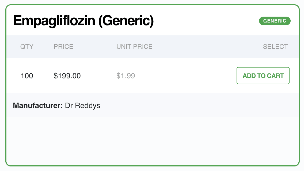Click the blank header space between PRICE and UNIT PRICE
Screen dimensions: 304x171
(95, 47)
